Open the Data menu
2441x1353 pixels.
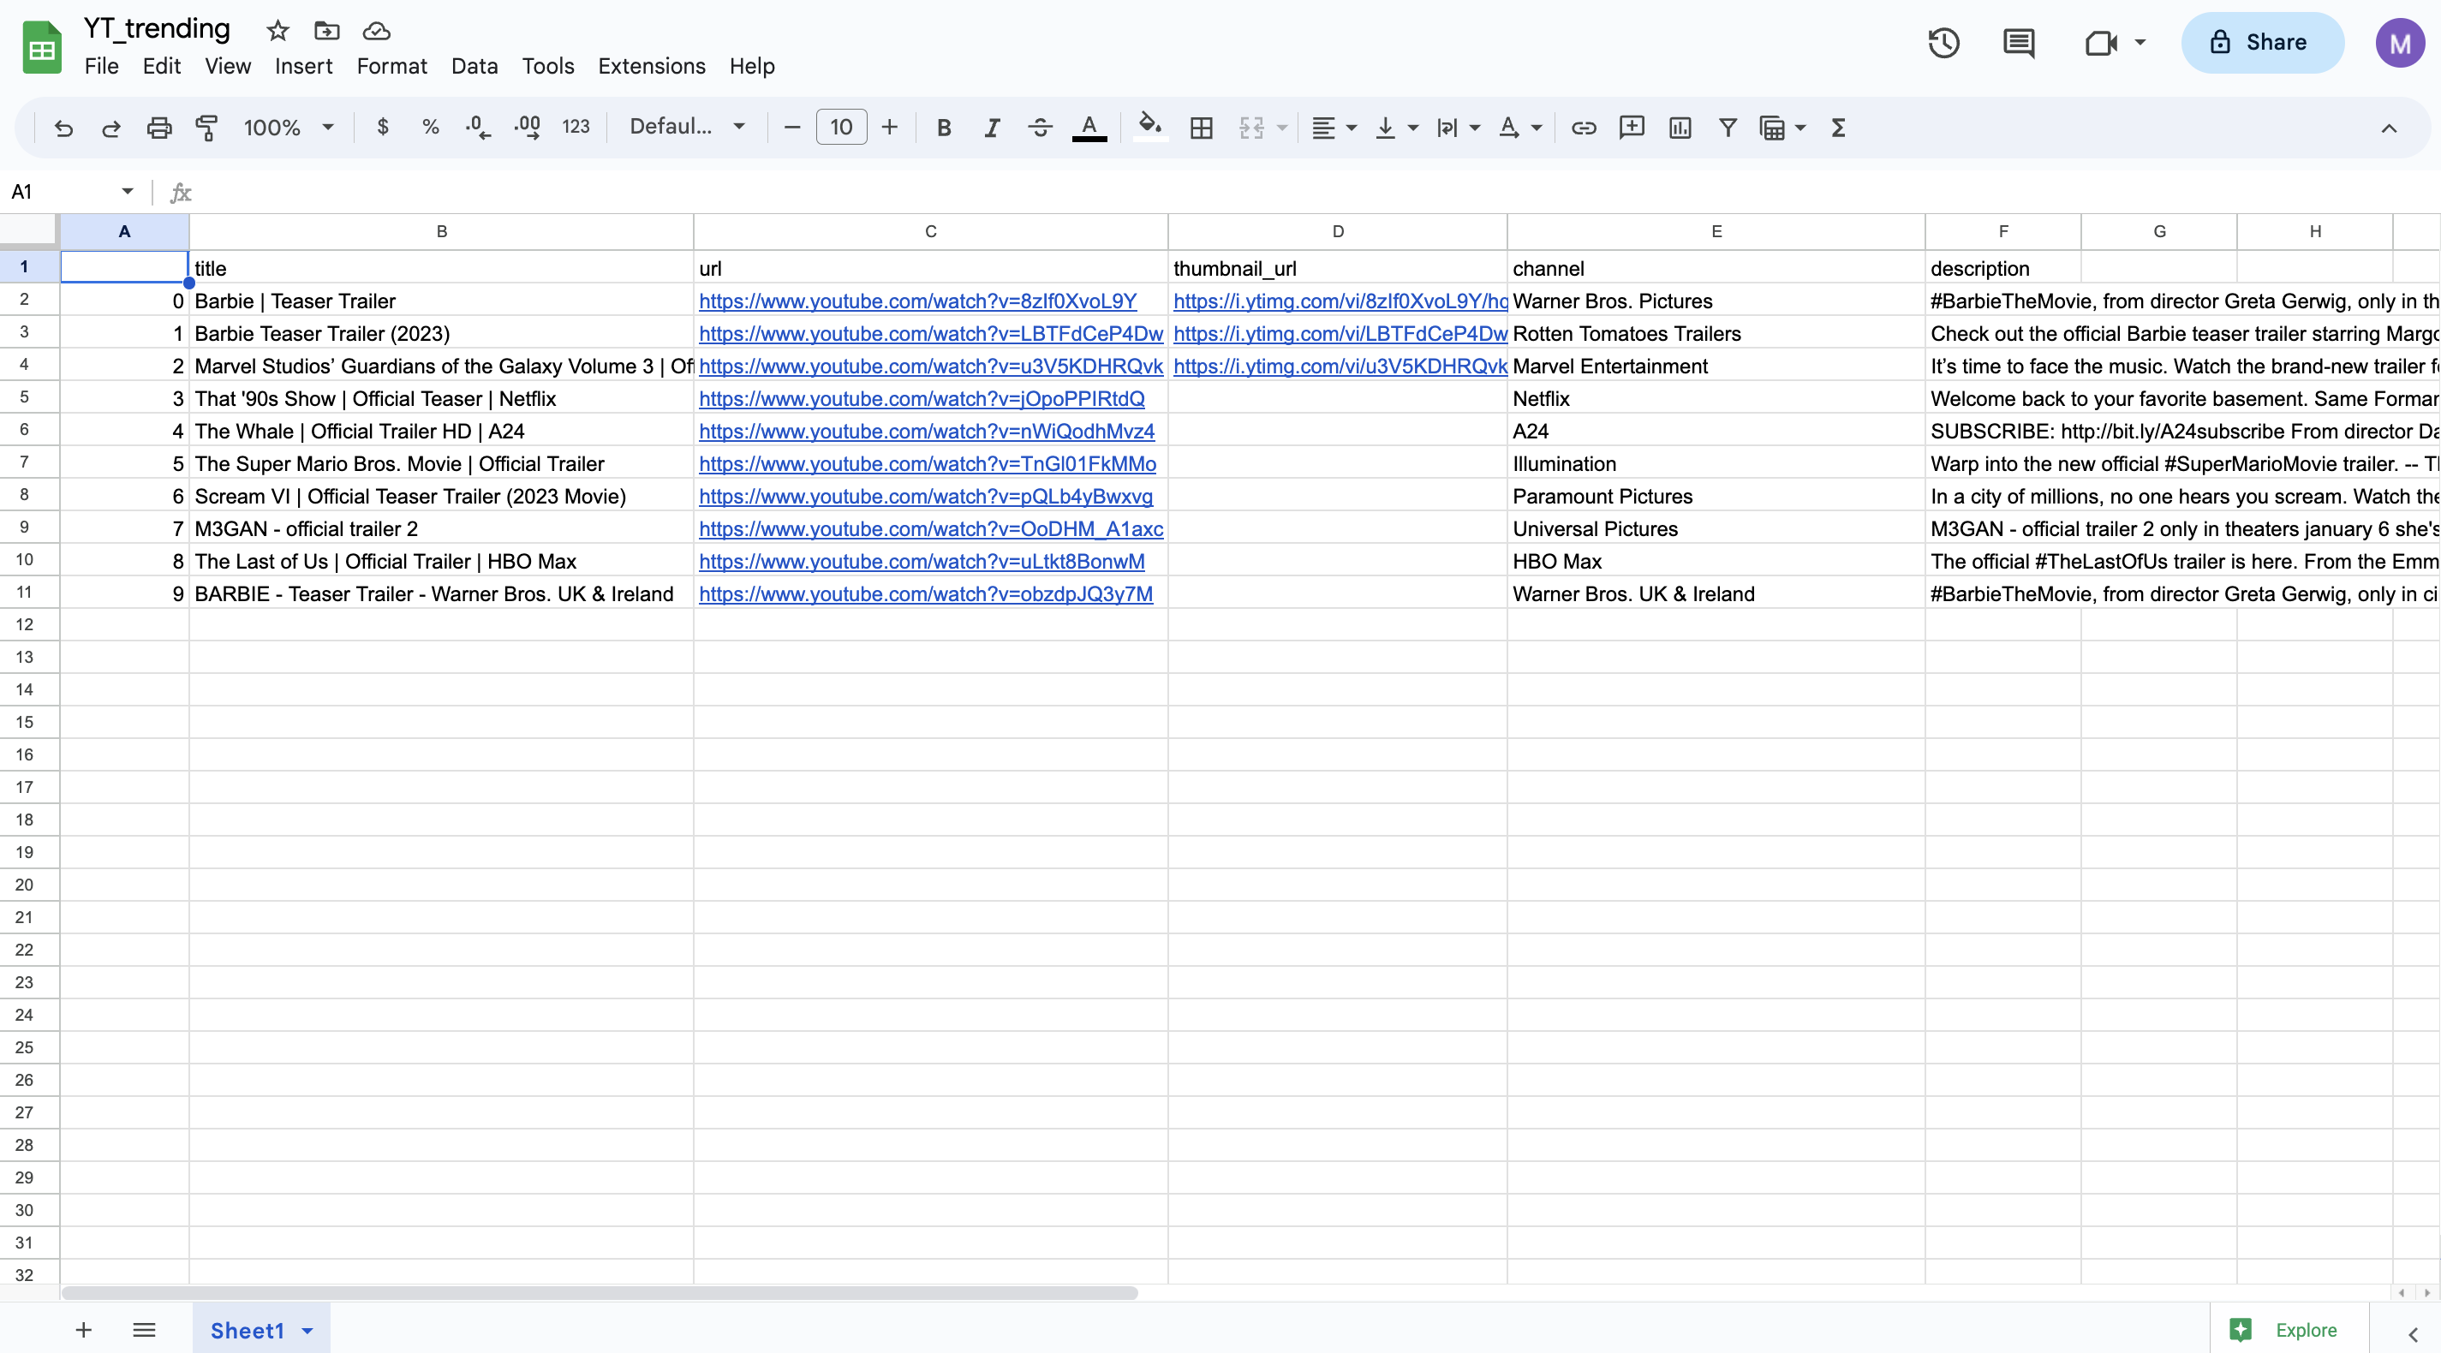point(474,66)
